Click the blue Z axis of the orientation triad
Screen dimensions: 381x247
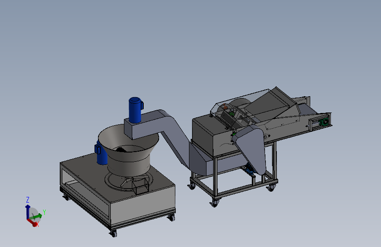click(27, 211)
